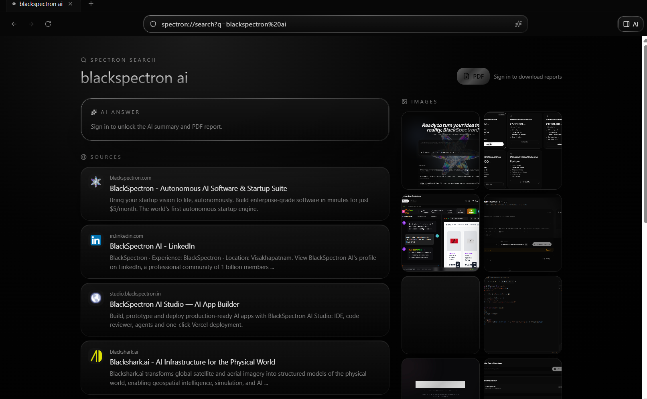Open the Team Members image thumbnail
The image size is (647, 399).
coord(523,379)
